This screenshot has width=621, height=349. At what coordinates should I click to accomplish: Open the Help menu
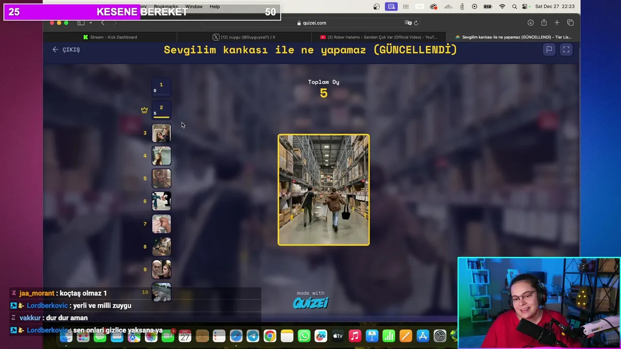[215, 7]
